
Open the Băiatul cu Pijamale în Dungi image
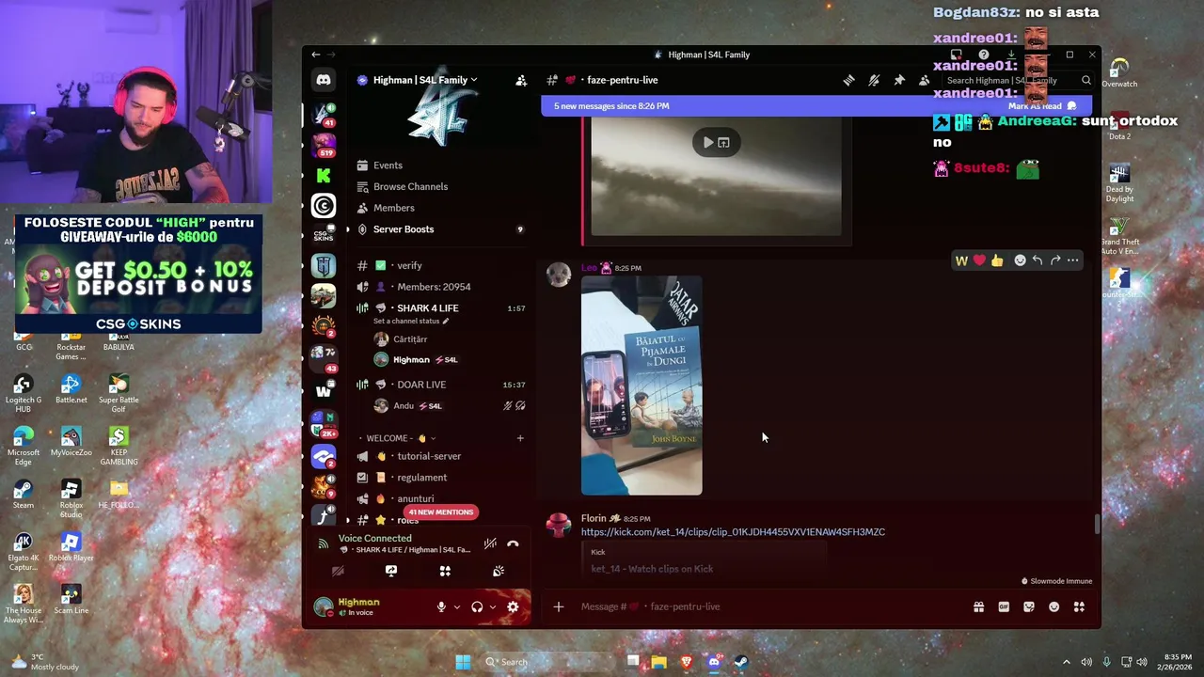[642, 386]
